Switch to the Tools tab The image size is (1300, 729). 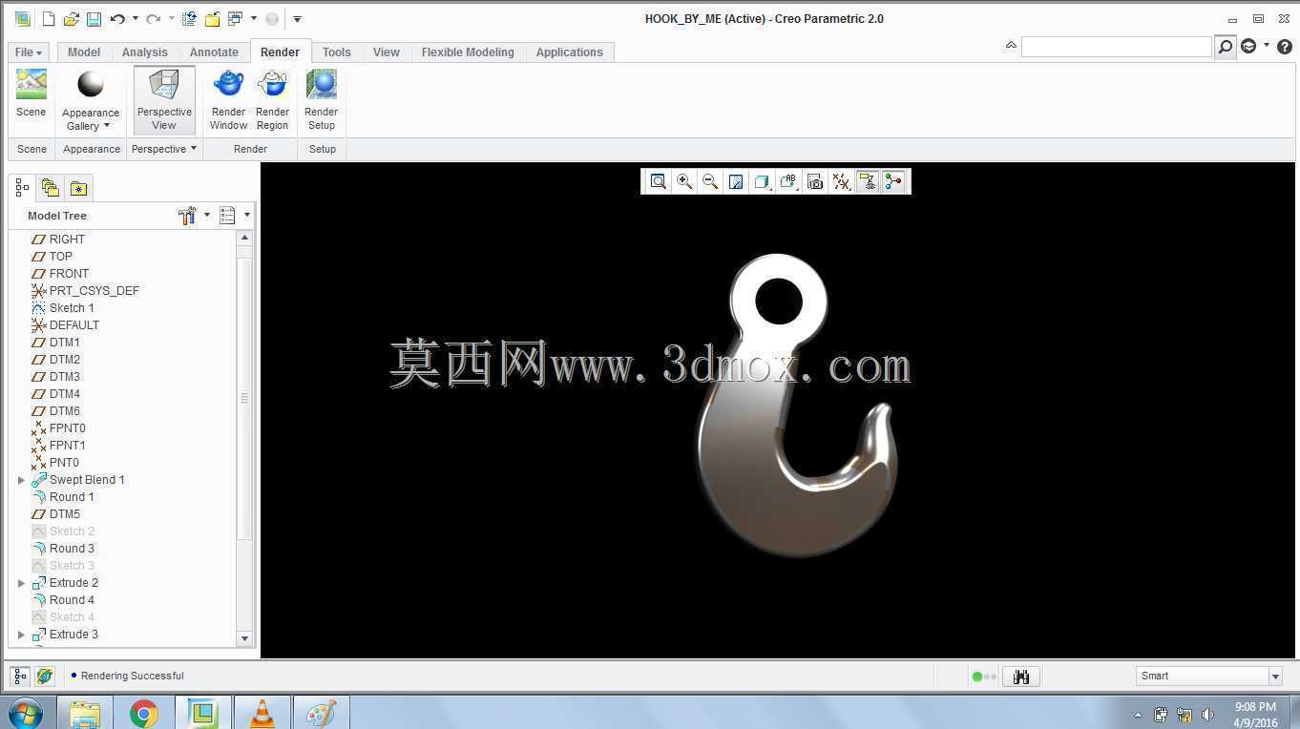[337, 52]
